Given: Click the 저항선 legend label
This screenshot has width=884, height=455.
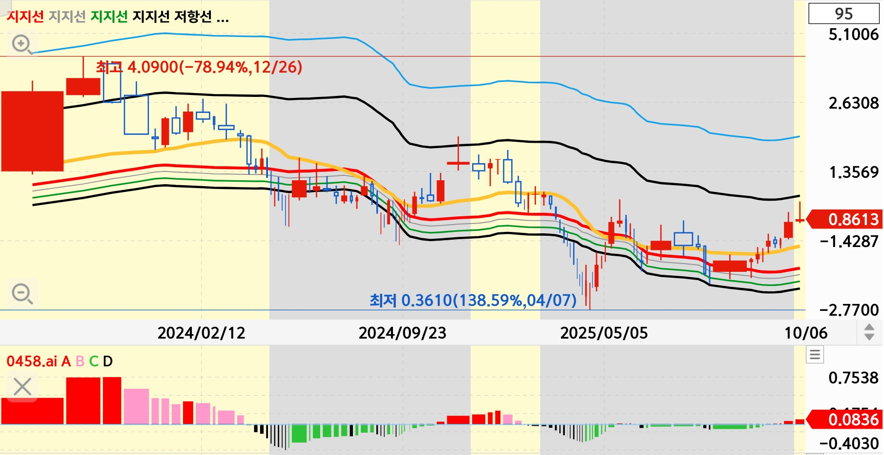Looking at the screenshot, I should click(193, 17).
